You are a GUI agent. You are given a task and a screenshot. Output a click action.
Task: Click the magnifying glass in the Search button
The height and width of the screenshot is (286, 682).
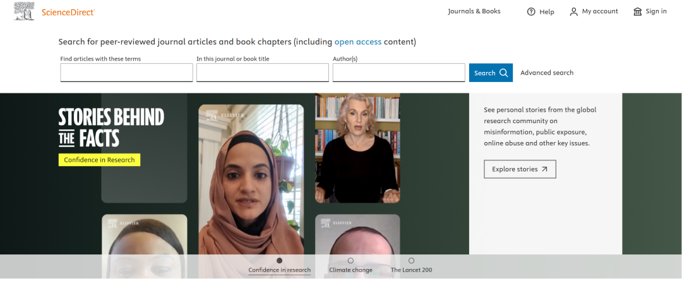click(504, 73)
